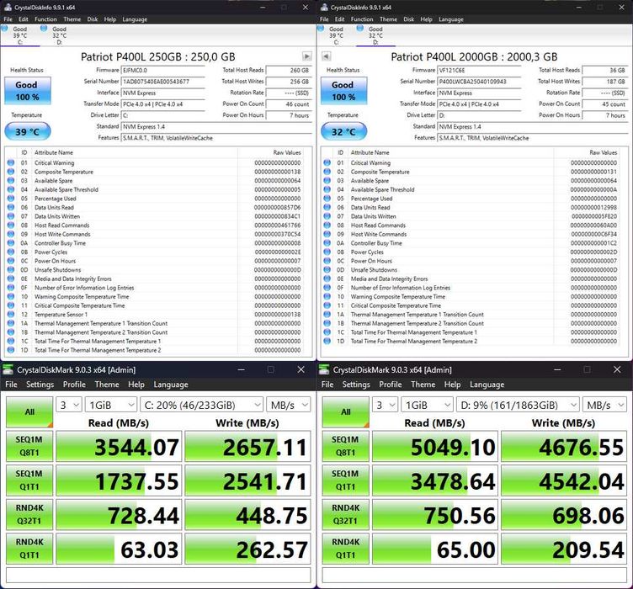The width and height of the screenshot is (633, 589).
Task: Click Firmware field VF121C6E in 2000GB window
Action: pyautogui.click(x=479, y=70)
